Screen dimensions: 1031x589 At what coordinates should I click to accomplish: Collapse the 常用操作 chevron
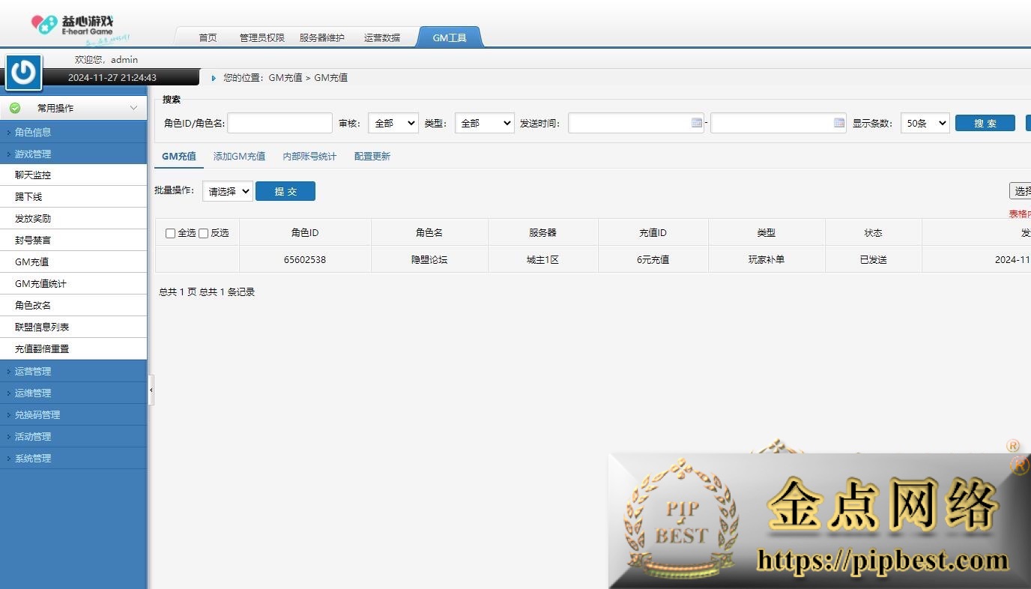(133, 108)
